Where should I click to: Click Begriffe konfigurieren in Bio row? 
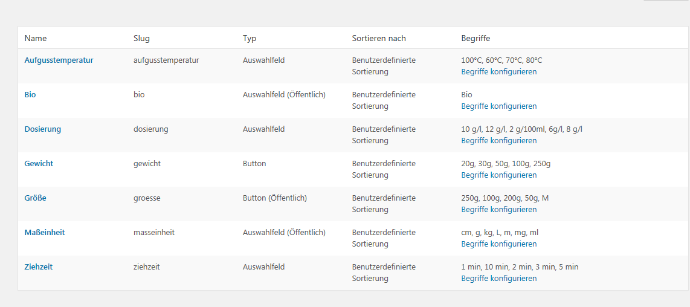[499, 106]
